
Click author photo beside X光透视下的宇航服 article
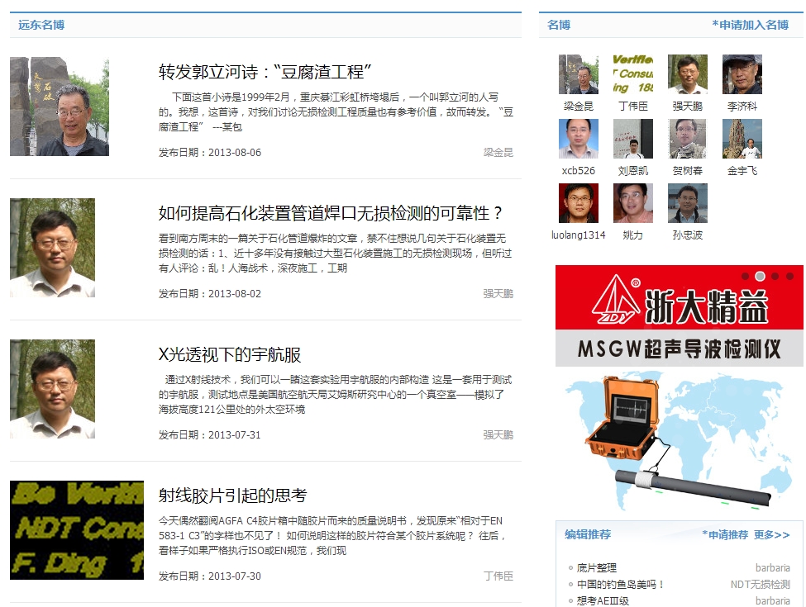(52, 389)
